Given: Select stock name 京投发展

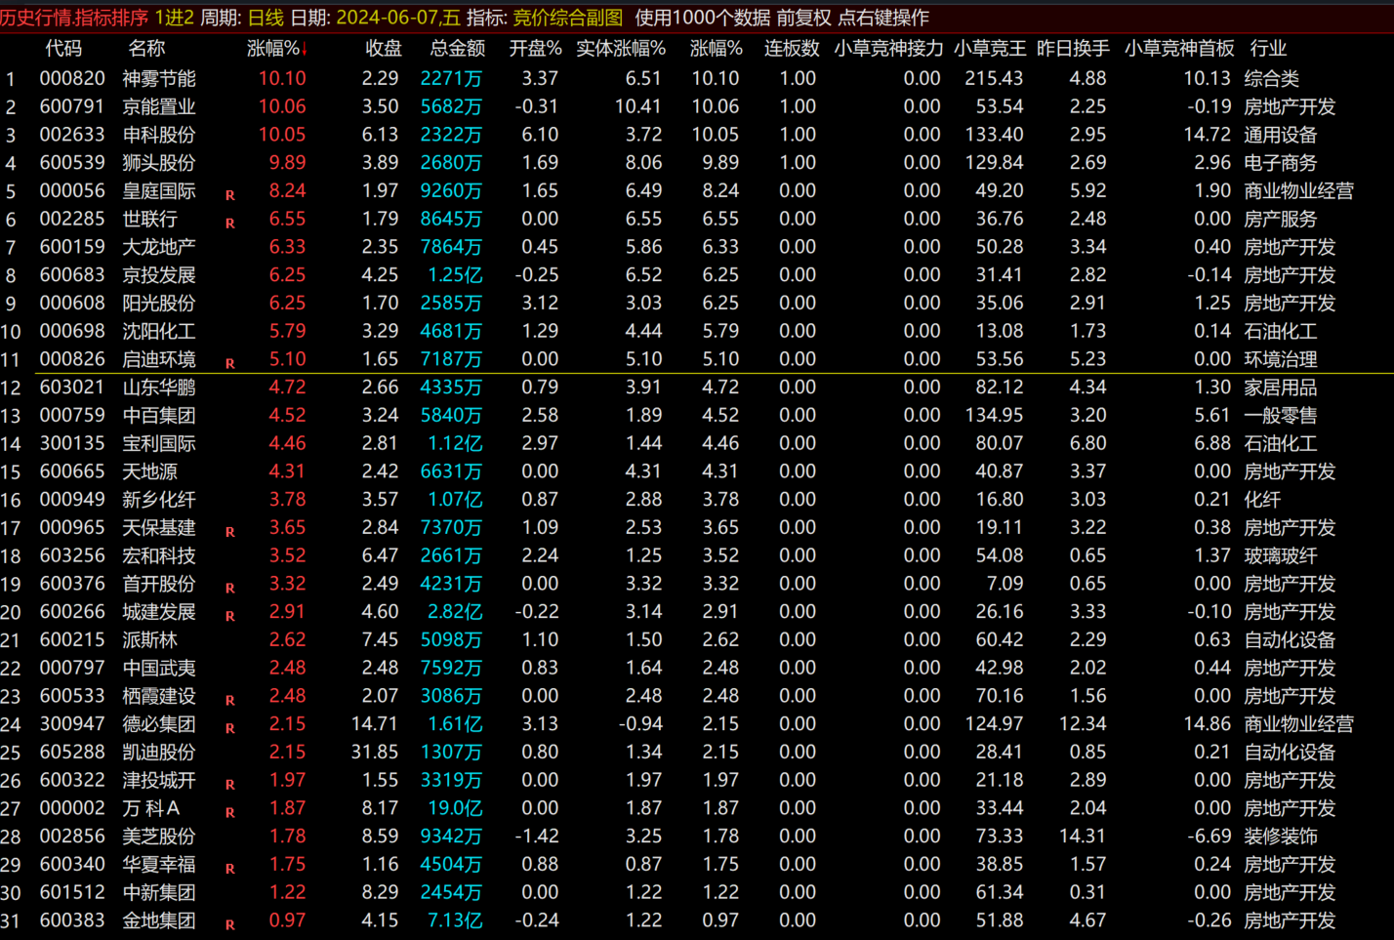Looking at the screenshot, I should click(x=159, y=275).
